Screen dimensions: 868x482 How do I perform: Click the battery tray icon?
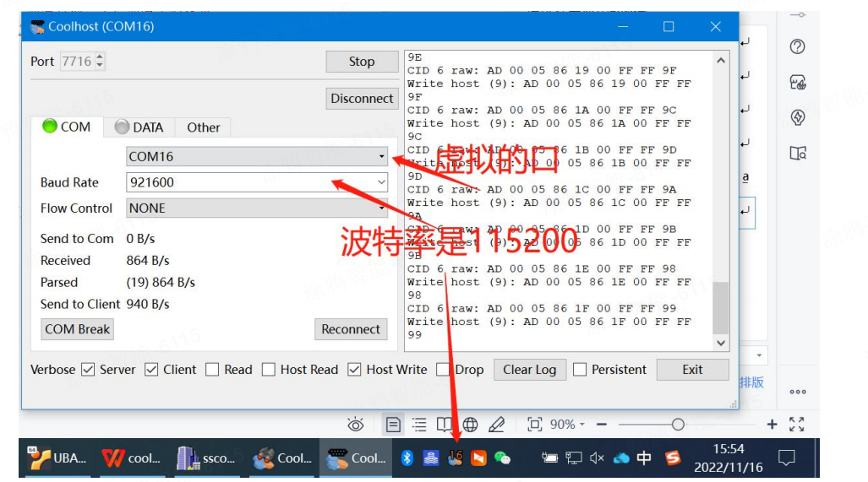[549, 458]
